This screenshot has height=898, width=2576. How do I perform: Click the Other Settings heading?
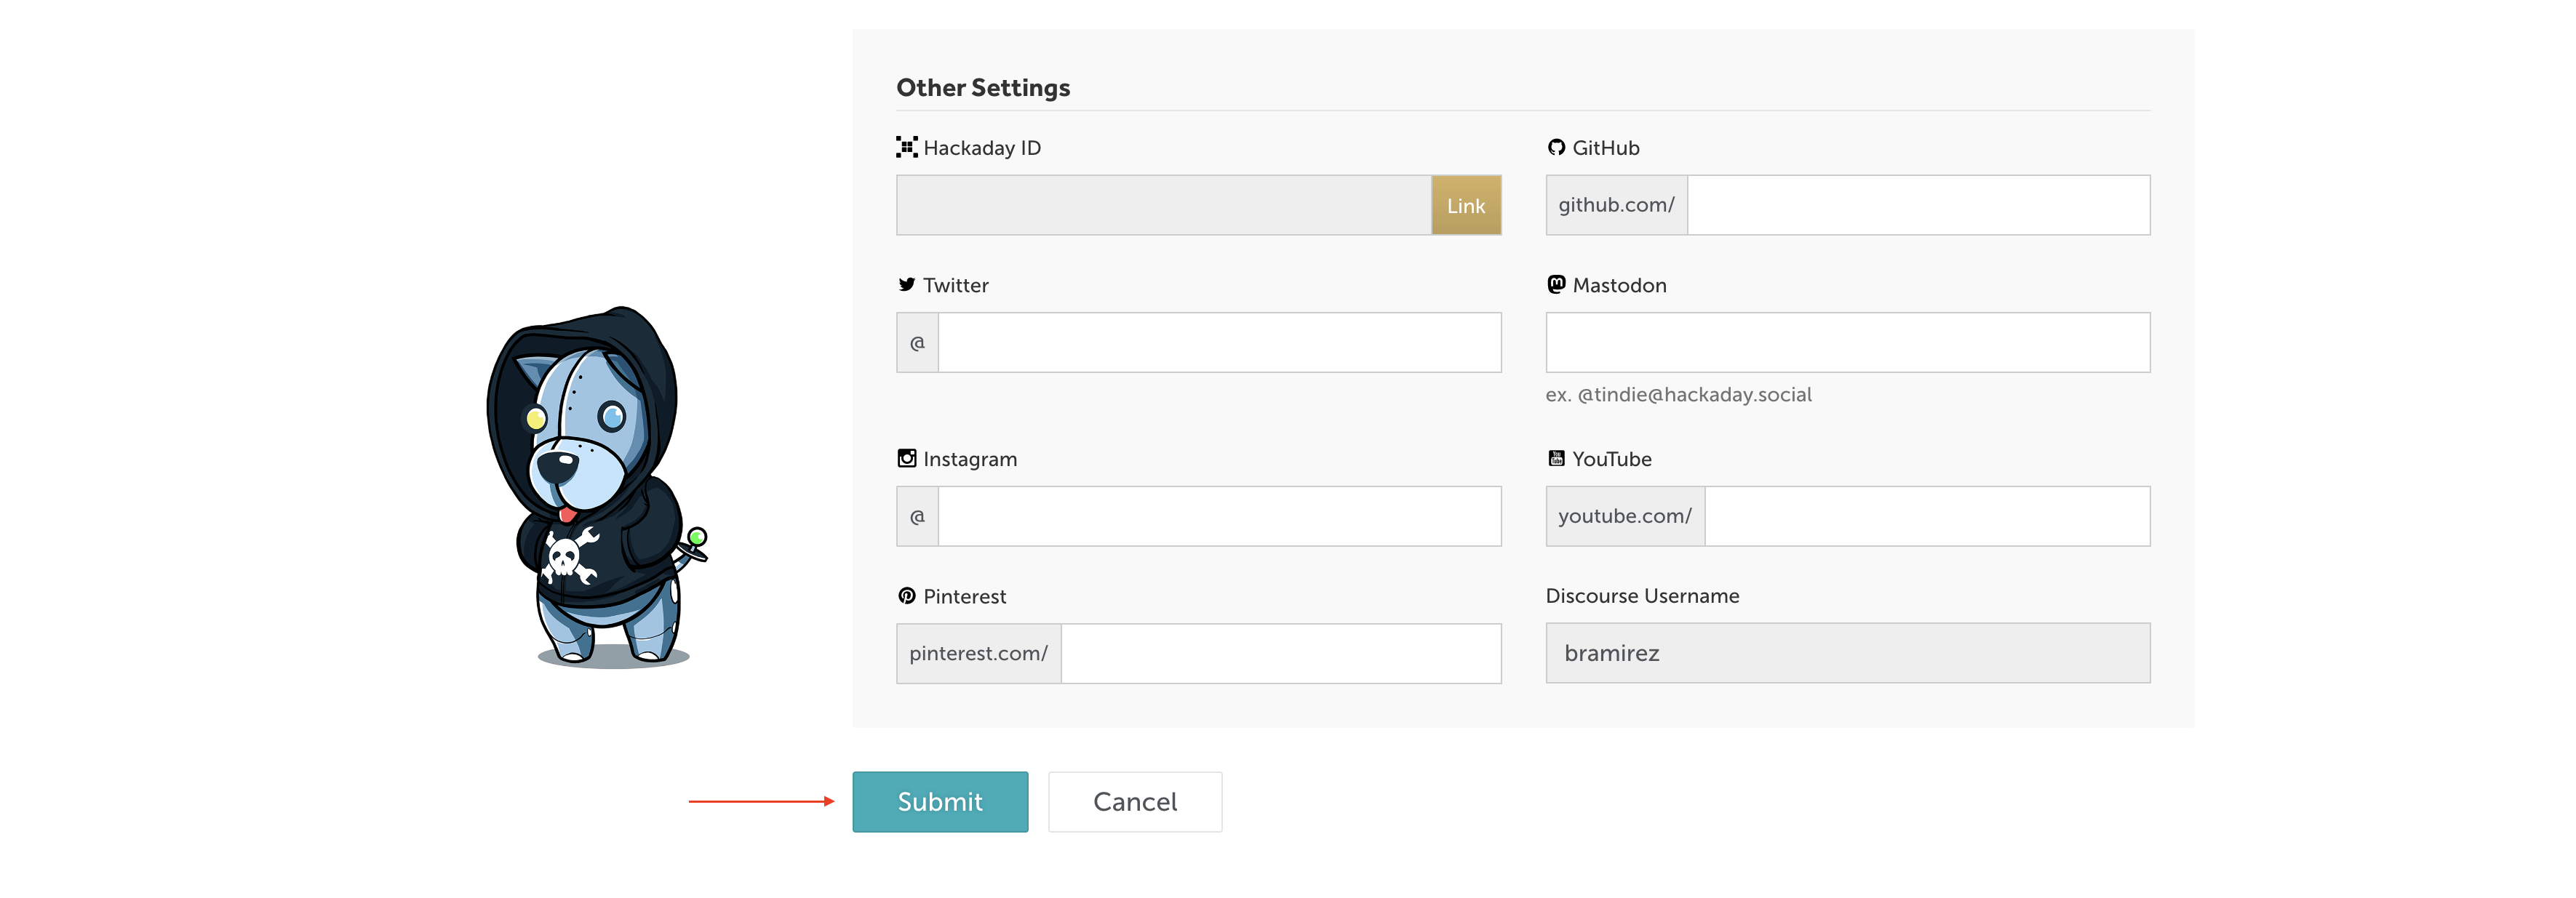(x=982, y=88)
